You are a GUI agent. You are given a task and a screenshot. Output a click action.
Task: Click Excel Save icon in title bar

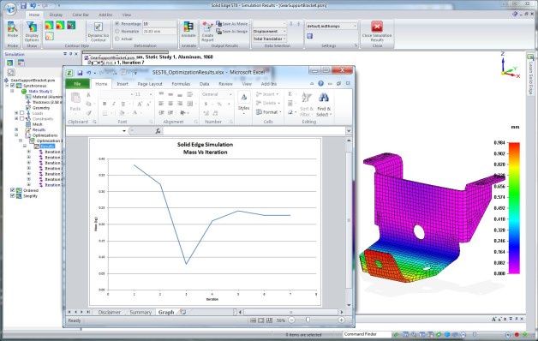pos(80,73)
